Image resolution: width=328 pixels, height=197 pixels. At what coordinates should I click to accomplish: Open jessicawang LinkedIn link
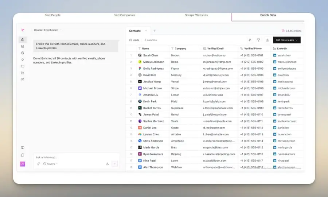pos(285,82)
